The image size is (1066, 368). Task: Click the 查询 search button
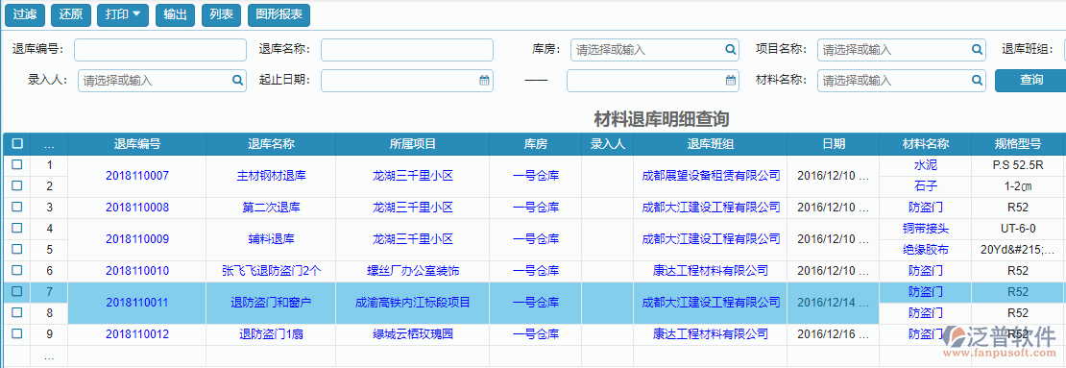tap(1030, 81)
